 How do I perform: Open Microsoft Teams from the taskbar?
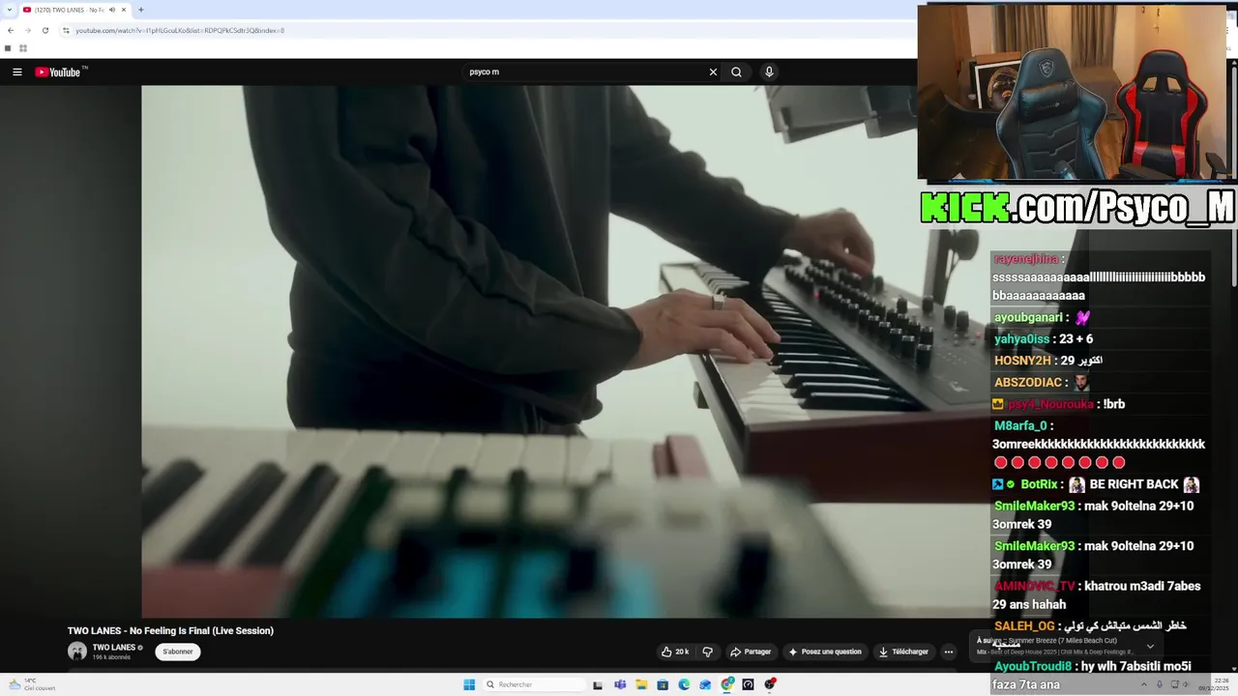pos(619,684)
